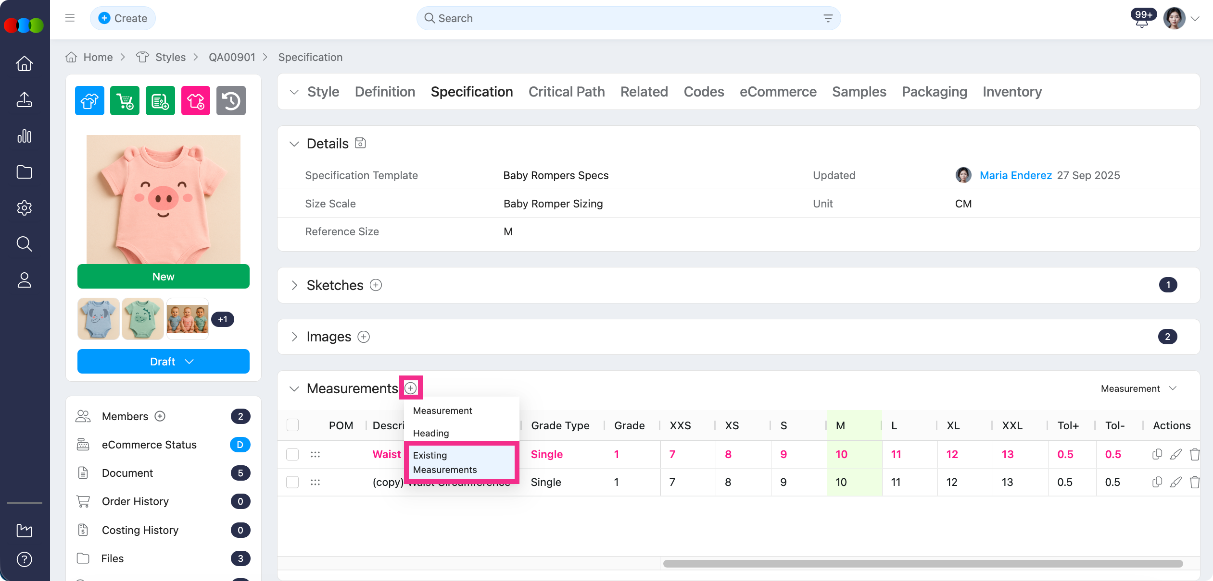
Task: Open the Draft status dropdown
Action: 164,362
